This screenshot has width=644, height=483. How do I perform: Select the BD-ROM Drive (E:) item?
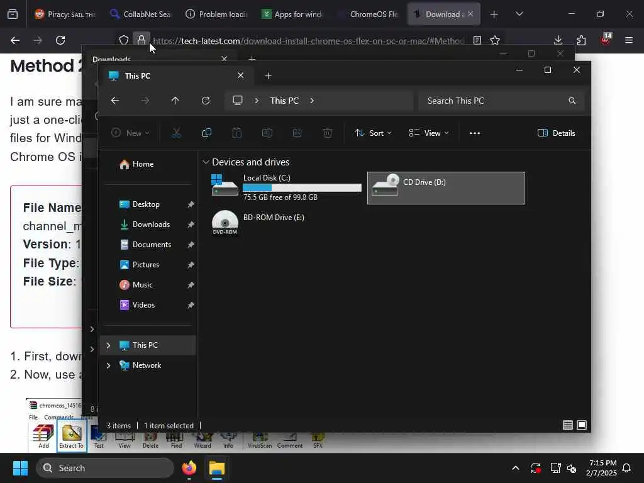(286, 223)
